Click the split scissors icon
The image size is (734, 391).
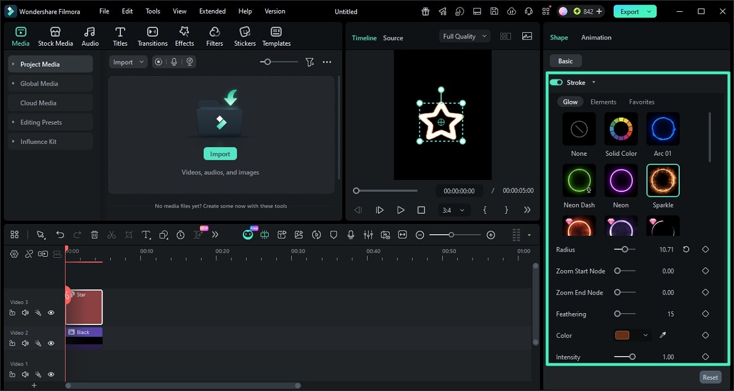[111, 235]
